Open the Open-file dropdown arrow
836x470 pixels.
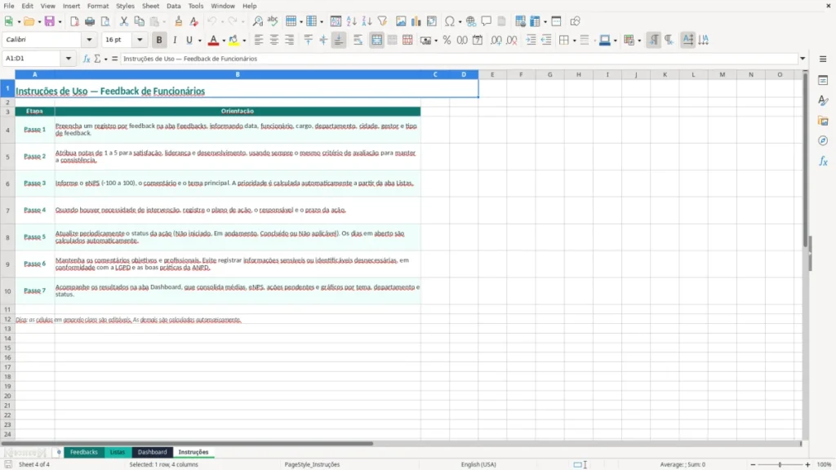[39, 22]
